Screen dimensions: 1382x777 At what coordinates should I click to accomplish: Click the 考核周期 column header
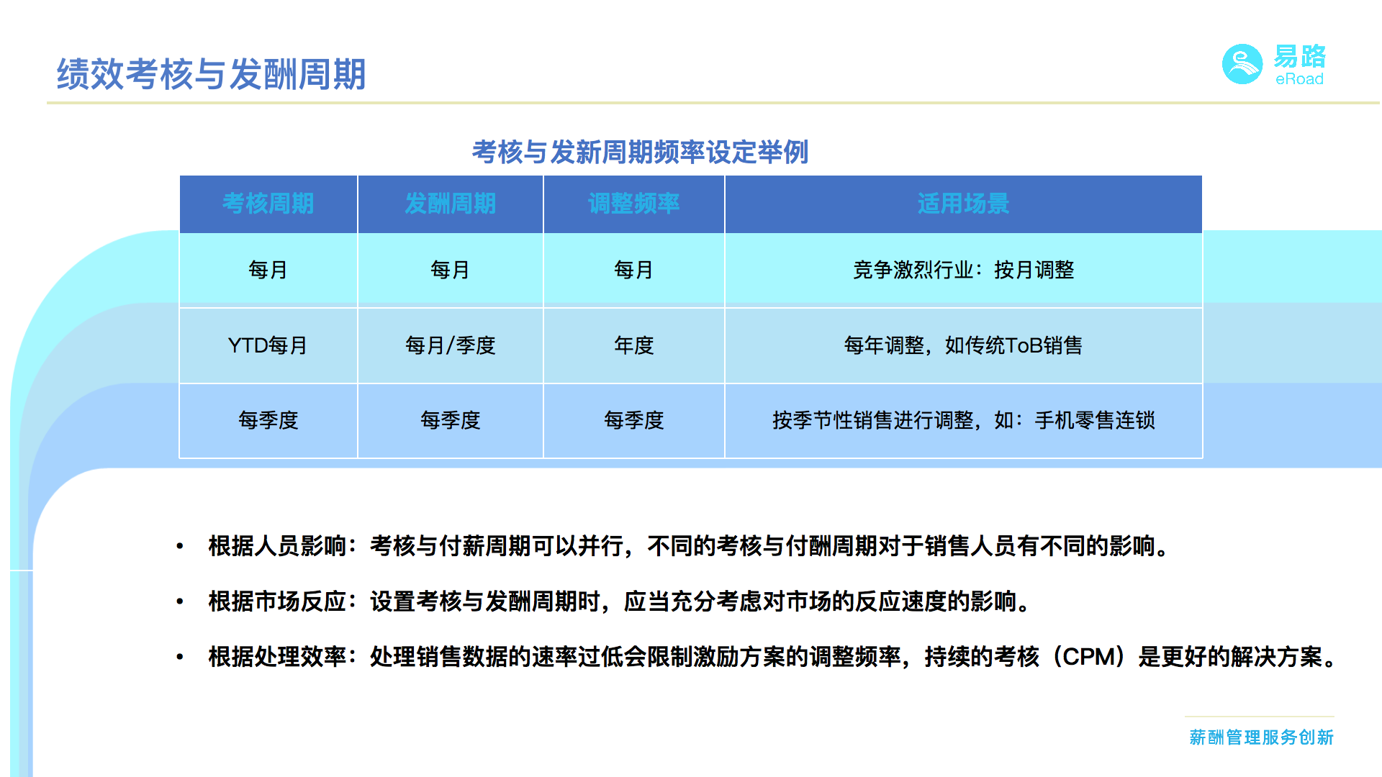point(268,204)
